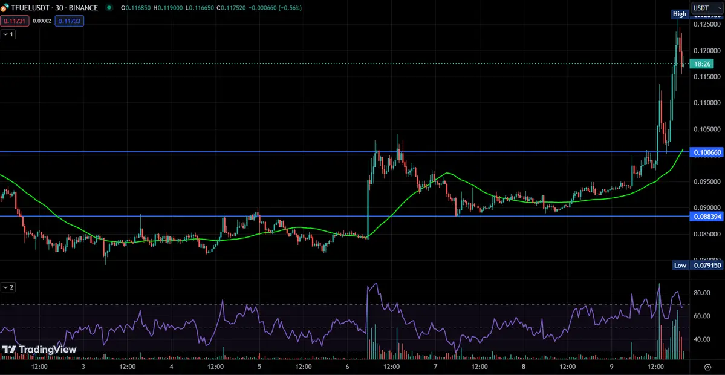The width and height of the screenshot is (725, 375).
Task: Click date label 3 on time axis
Action: click(x=83, y=367)
